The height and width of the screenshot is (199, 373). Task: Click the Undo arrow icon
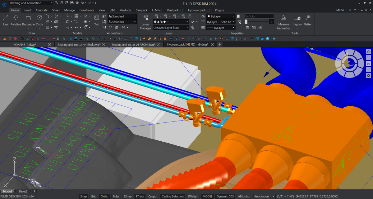[82, 2]
